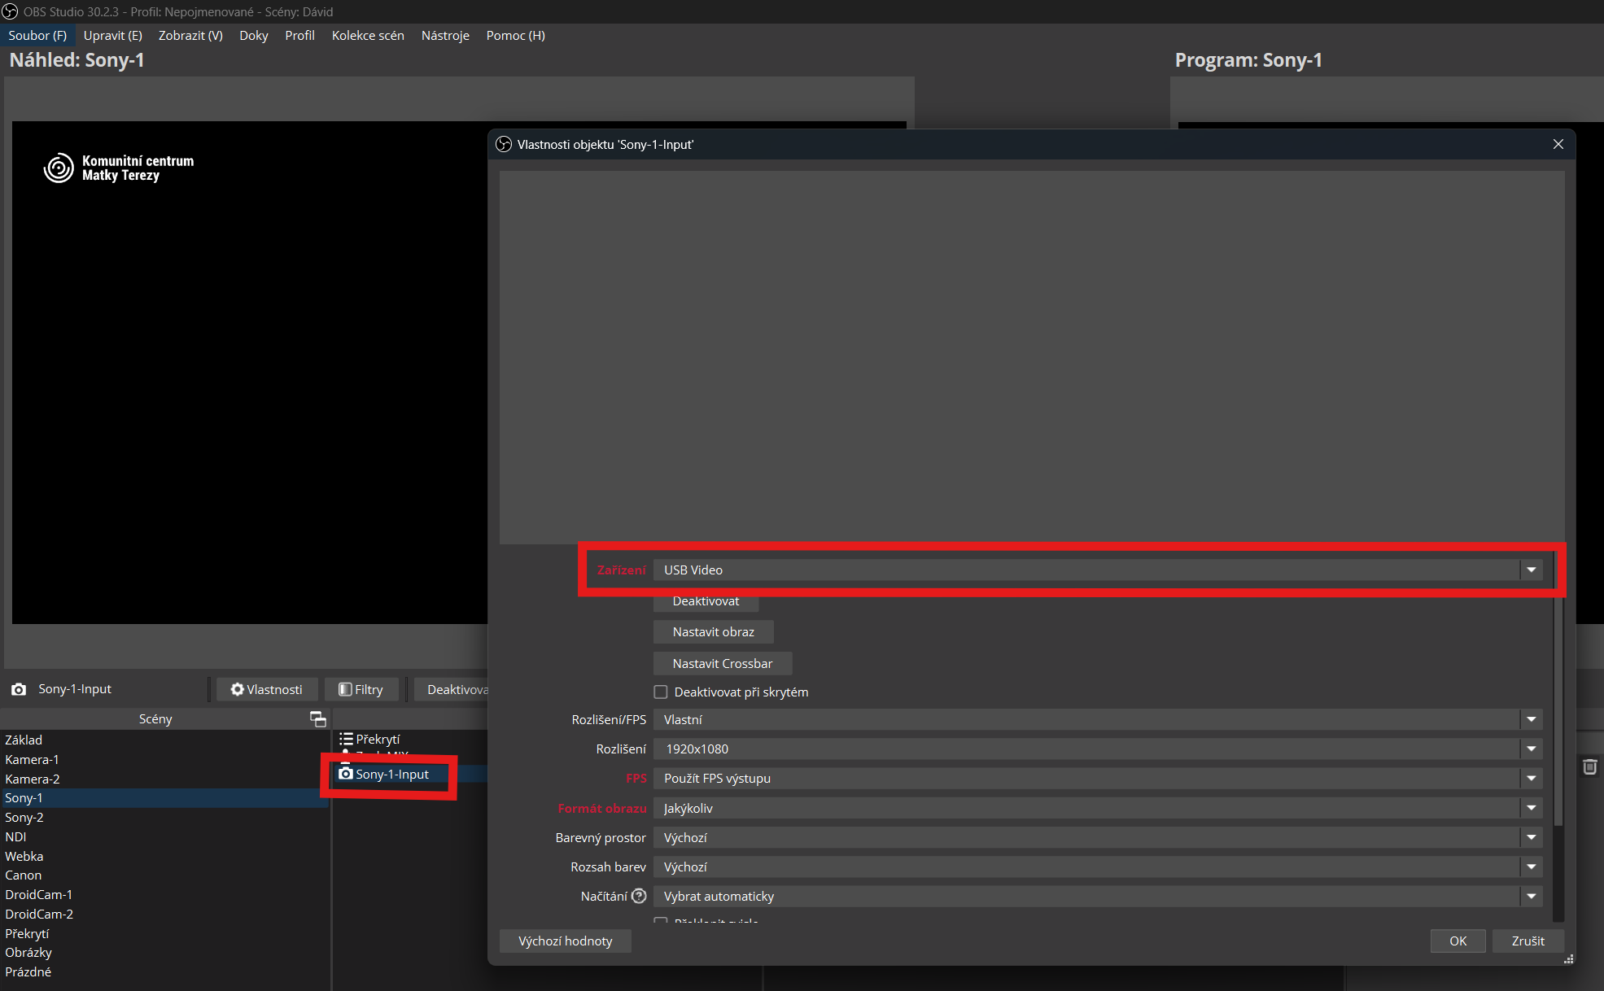1604x991 pixels.
Task: Select the DroidCam-1 scene
Action: pyautogui.click(x=39, y=894)
